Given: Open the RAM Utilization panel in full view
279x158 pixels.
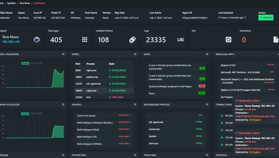Looking at the screenshot, I should coord(63,104).
